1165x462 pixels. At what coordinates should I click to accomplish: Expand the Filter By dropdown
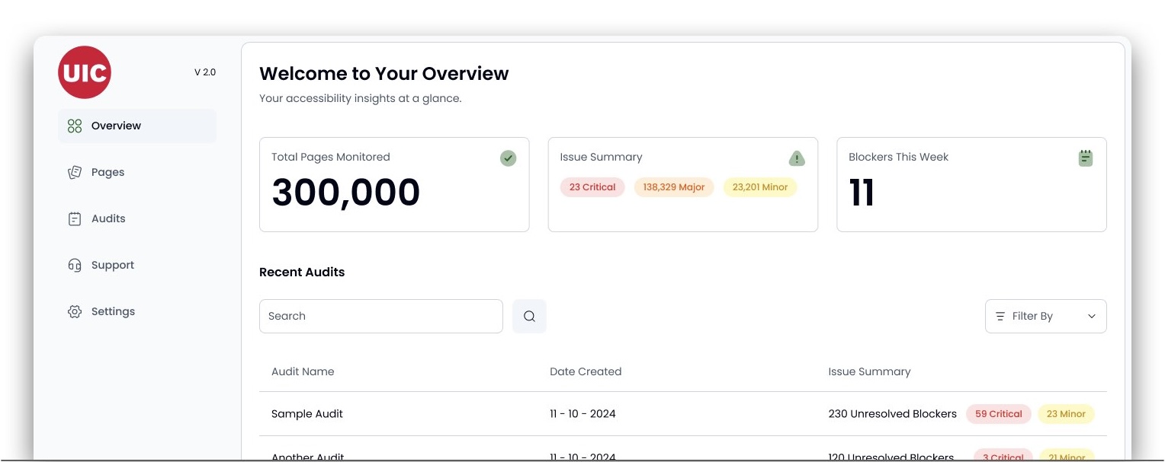pos(1046,317)
